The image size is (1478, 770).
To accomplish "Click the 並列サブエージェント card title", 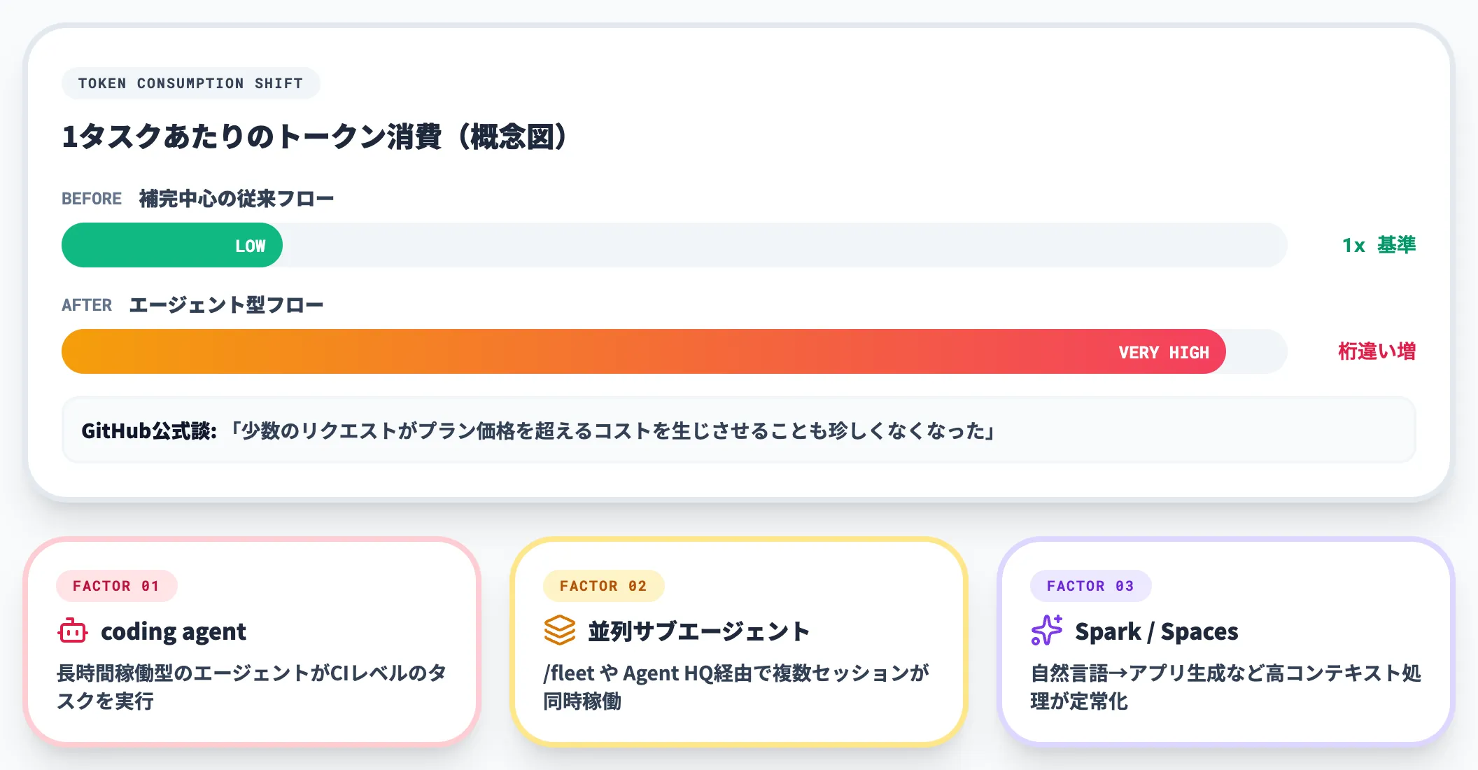I will click(698, 631).
